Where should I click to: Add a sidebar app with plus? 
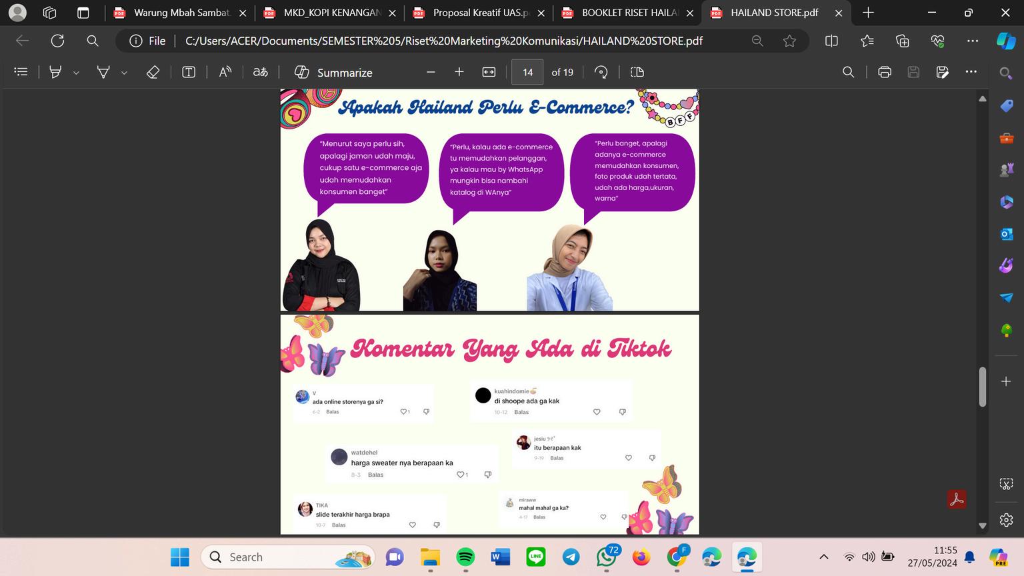tap(1006, 381)
